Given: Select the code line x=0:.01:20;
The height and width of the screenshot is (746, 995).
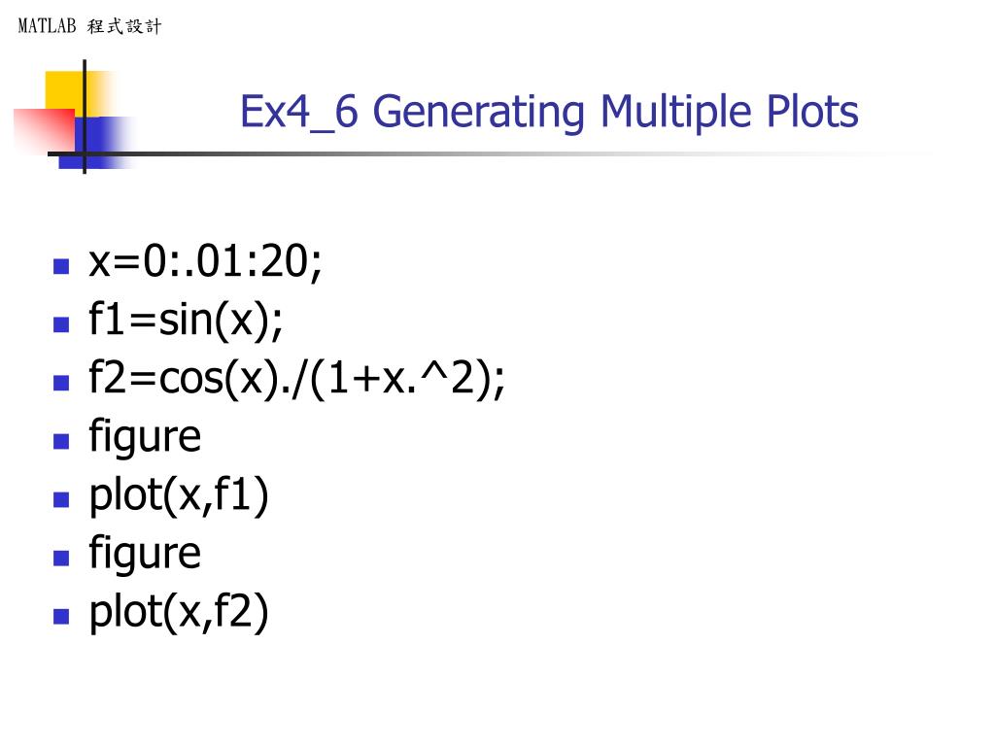Looking at the screenshot, I should 205,262.
